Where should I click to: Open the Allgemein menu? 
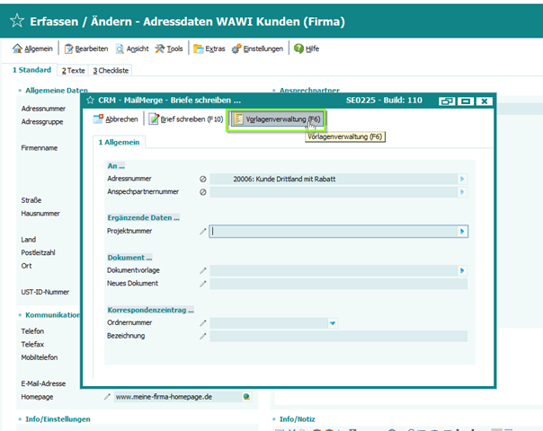pyautogui.click(x=32, y=48)
